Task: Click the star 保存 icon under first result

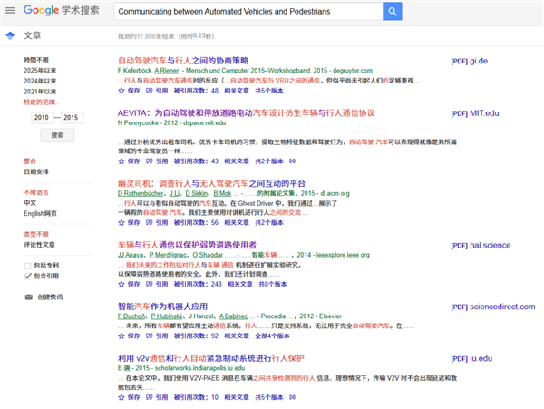Action: 121,91
